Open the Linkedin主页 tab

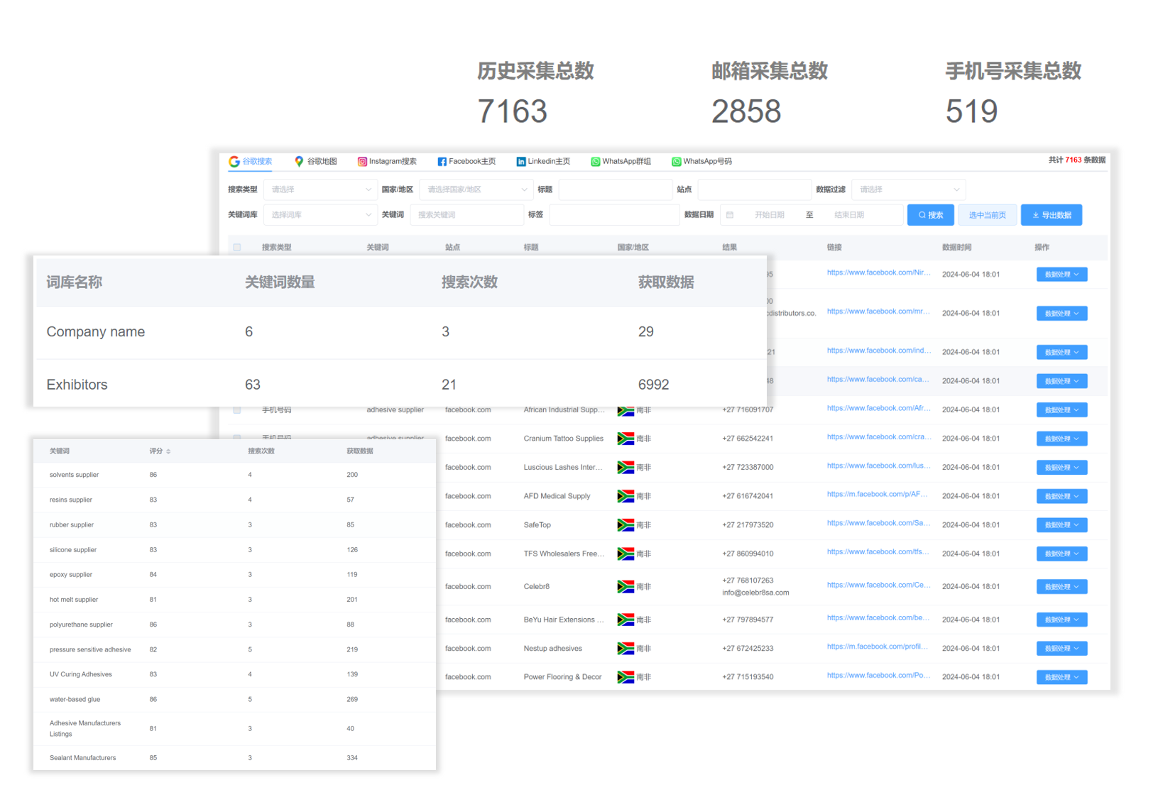click(x=543, y=161)
